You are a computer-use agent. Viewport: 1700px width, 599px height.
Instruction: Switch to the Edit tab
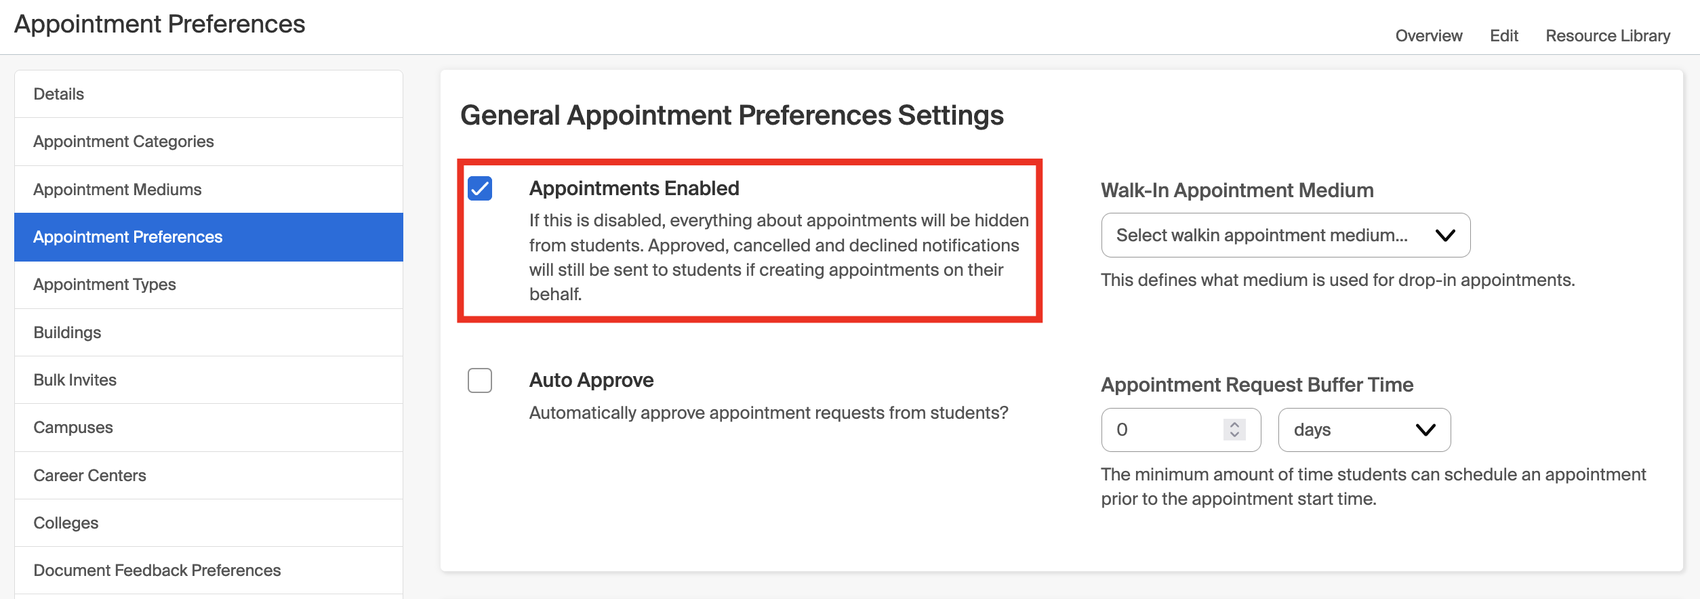(x=1504, y=35)
